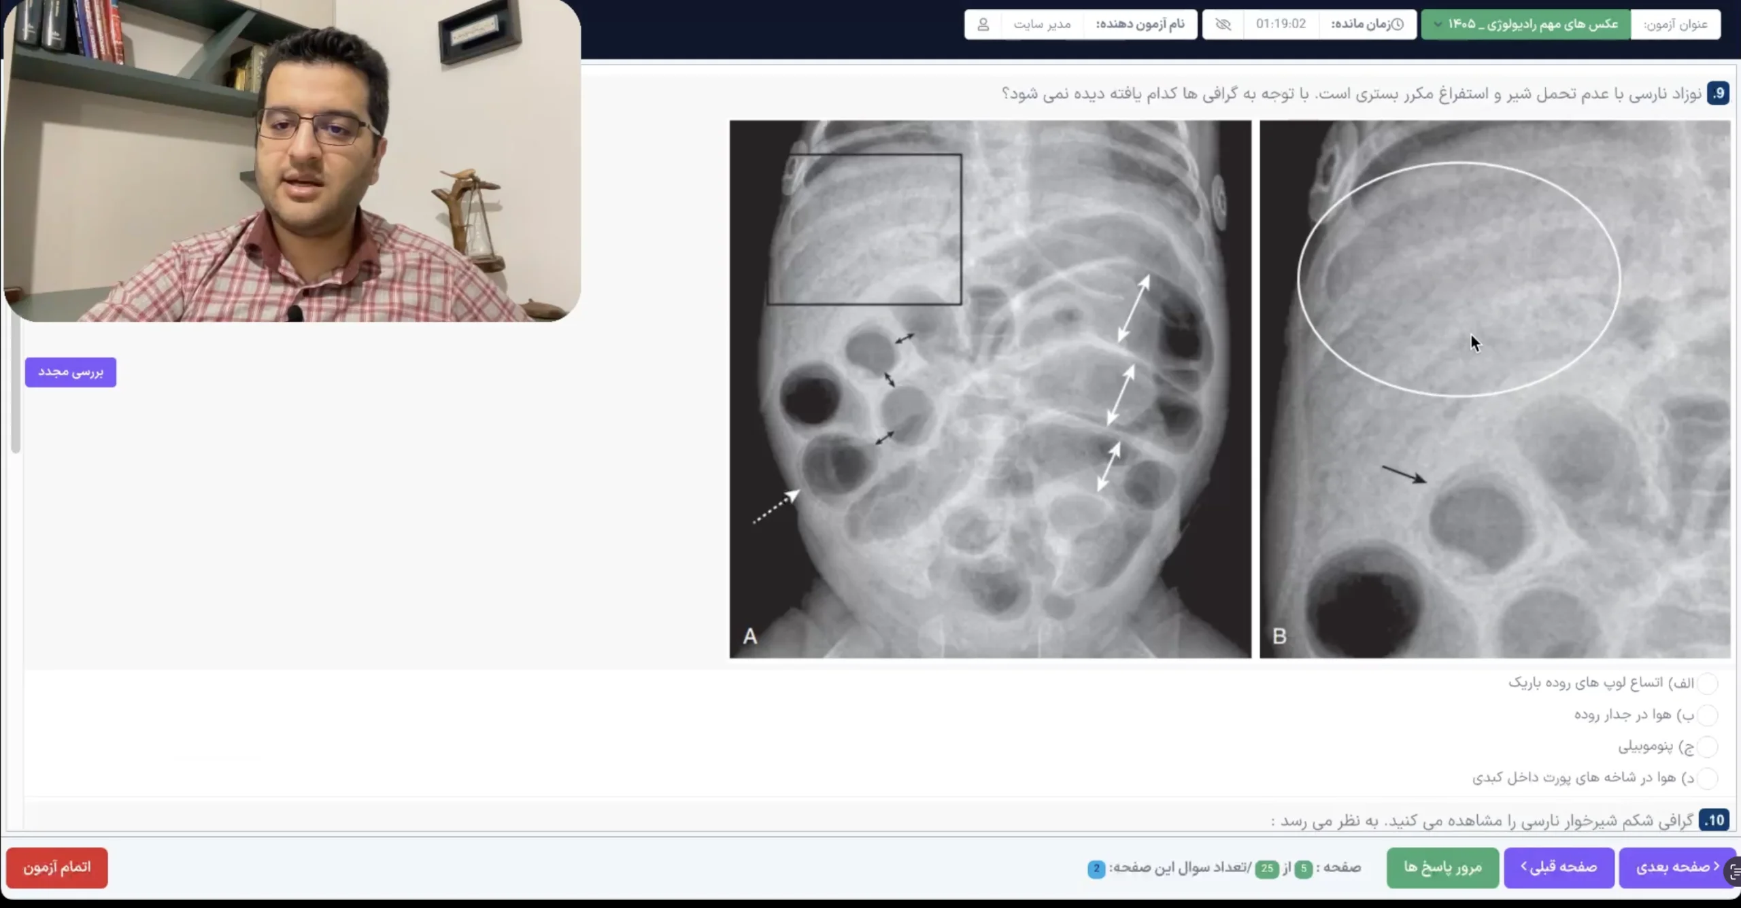Click the green current page badge 5
Image resolution: width=1741 pixels, height=908 pixels.
click(x=1303, y=869)
